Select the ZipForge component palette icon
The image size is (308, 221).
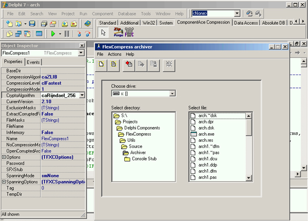point(118,33)
